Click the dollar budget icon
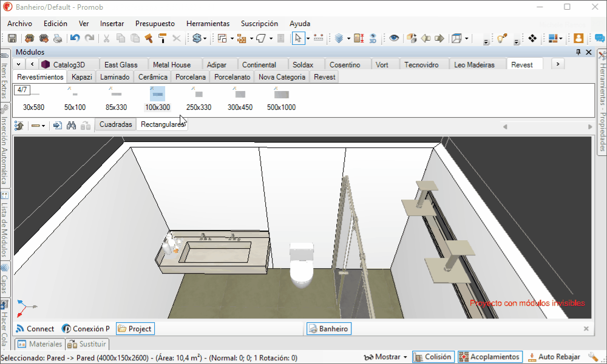The image size is (607, 364). click(197, 38)
